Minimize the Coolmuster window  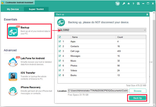[x=143, y=4]
